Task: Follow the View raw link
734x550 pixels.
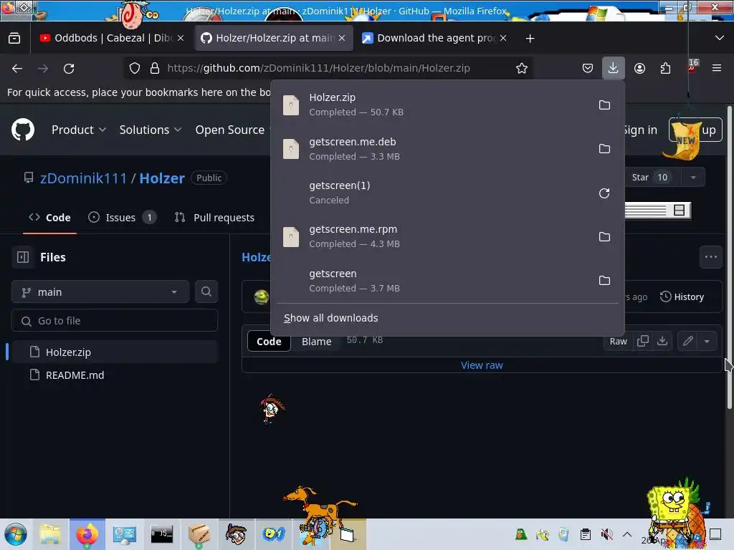Action: pyautogui.click(x=482, y=365)
